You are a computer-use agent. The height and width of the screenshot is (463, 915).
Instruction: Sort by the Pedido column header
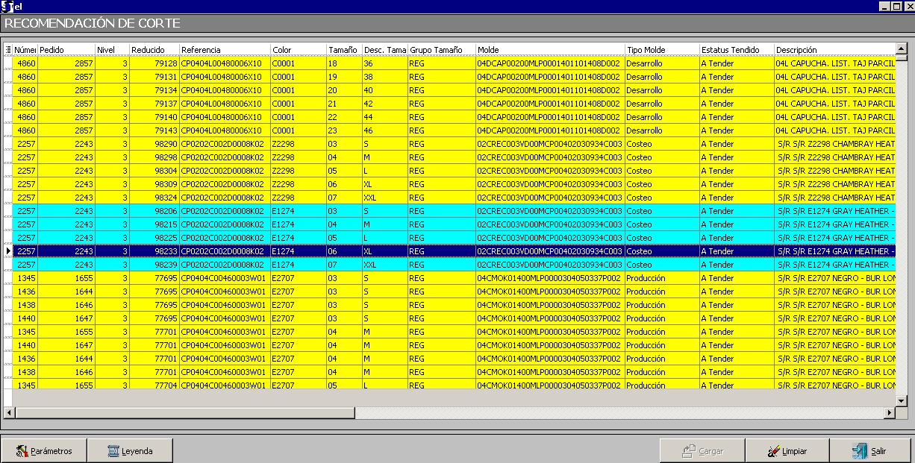(x=66, y=50)
